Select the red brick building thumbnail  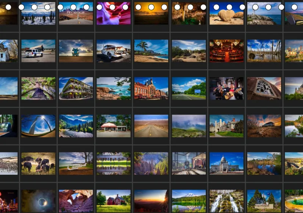[151, 89]
